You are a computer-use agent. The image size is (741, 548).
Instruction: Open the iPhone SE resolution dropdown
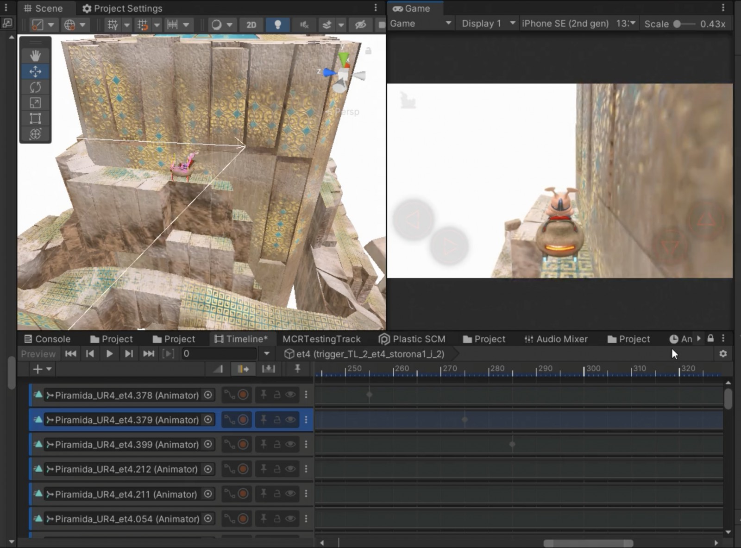(579, 24)
